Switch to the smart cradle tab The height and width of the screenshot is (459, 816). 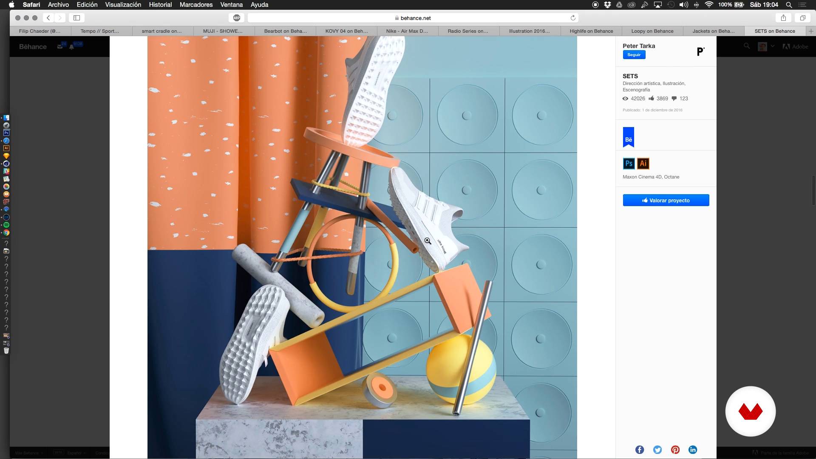click(x=161, y=31)
